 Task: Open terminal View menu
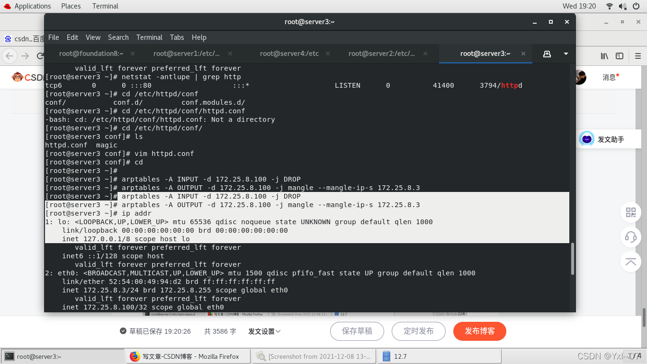[93, 37]
